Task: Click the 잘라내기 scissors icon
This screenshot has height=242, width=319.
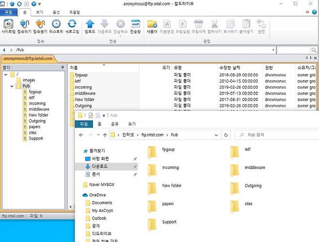Action: [x=214, y=26]
